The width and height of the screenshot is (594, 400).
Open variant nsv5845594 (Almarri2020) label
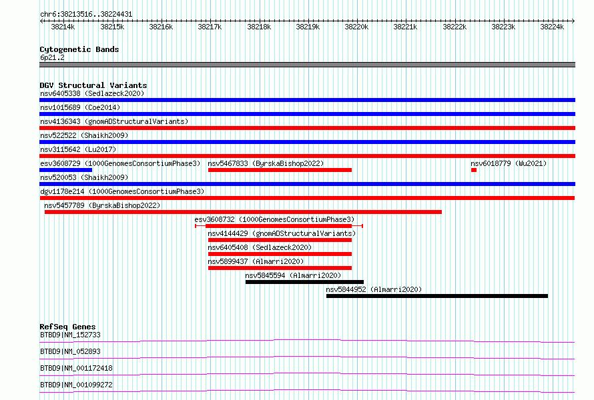click(x=293, y=275)
